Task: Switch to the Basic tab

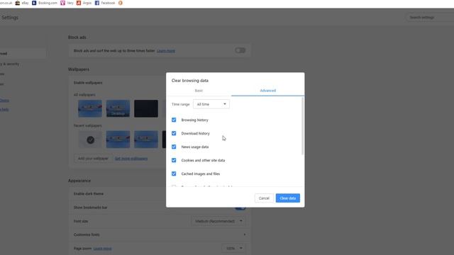Action: click(199, 91)
